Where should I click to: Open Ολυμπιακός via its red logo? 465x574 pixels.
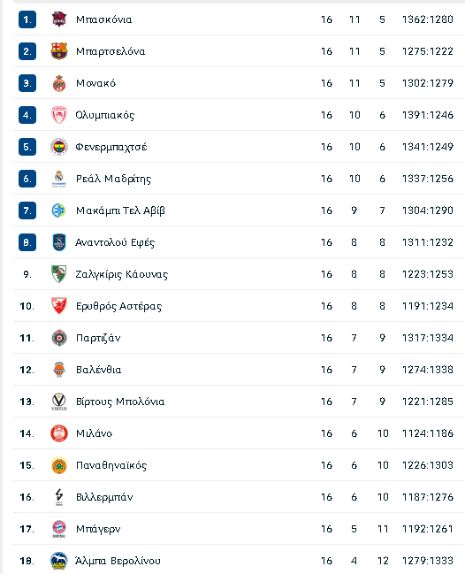coord(59,115)
